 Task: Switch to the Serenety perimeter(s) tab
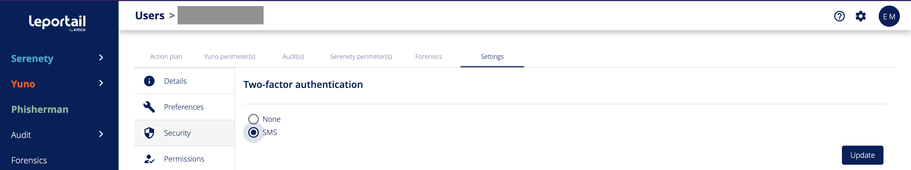[x=361, y=57]
